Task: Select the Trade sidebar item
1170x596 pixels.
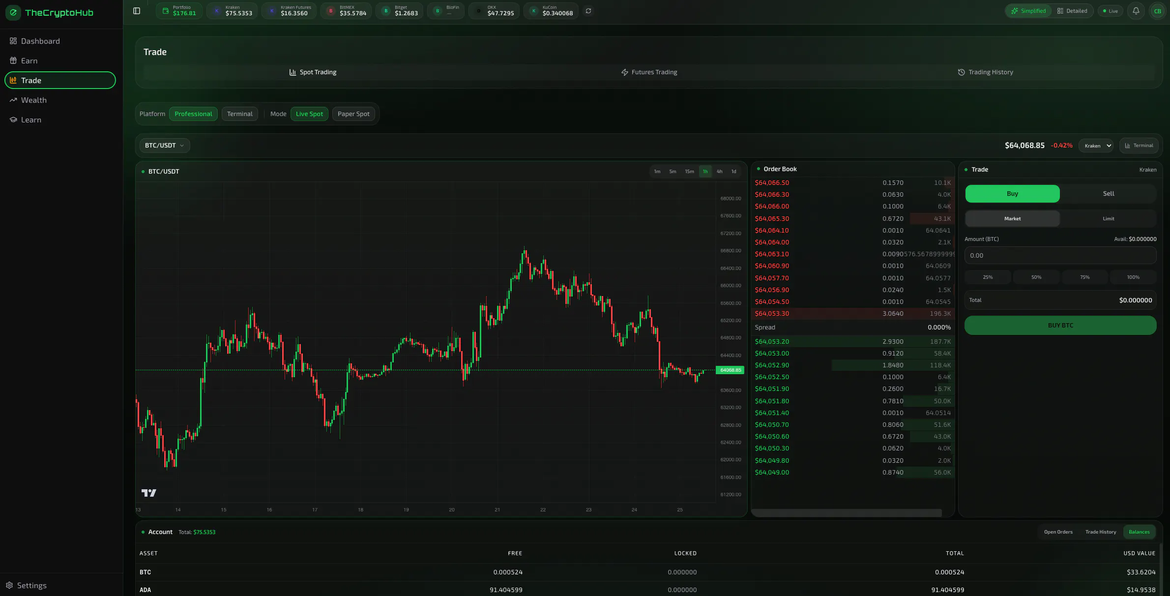Action: tap(60, 81)
